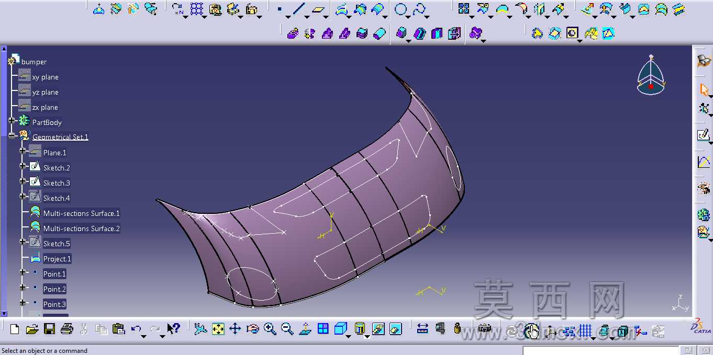Open the Isometric View dropdown arrow

click(349, 336)
